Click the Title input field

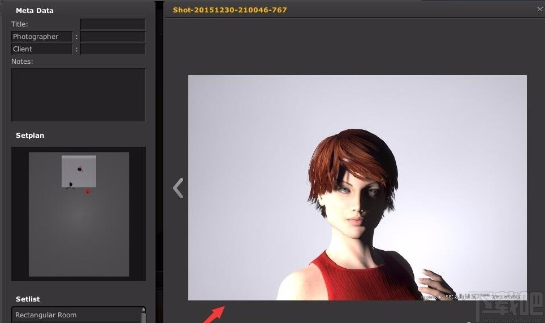tap(113, 24)
